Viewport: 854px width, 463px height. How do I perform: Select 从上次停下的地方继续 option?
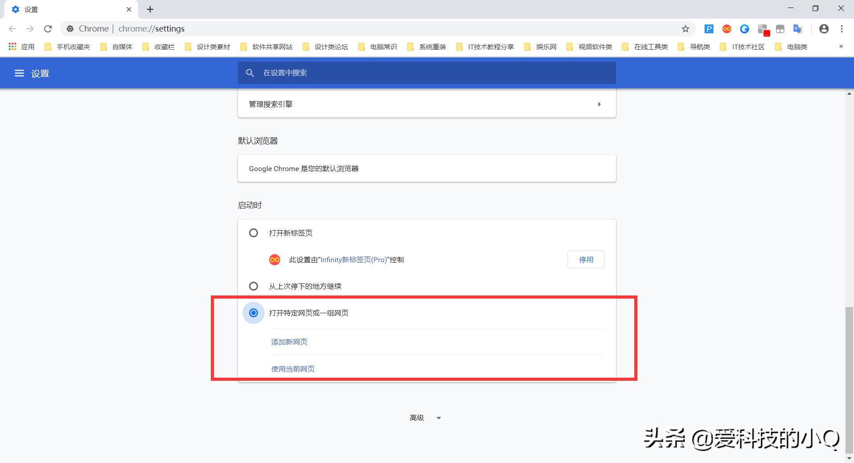[x=253, y=286]
